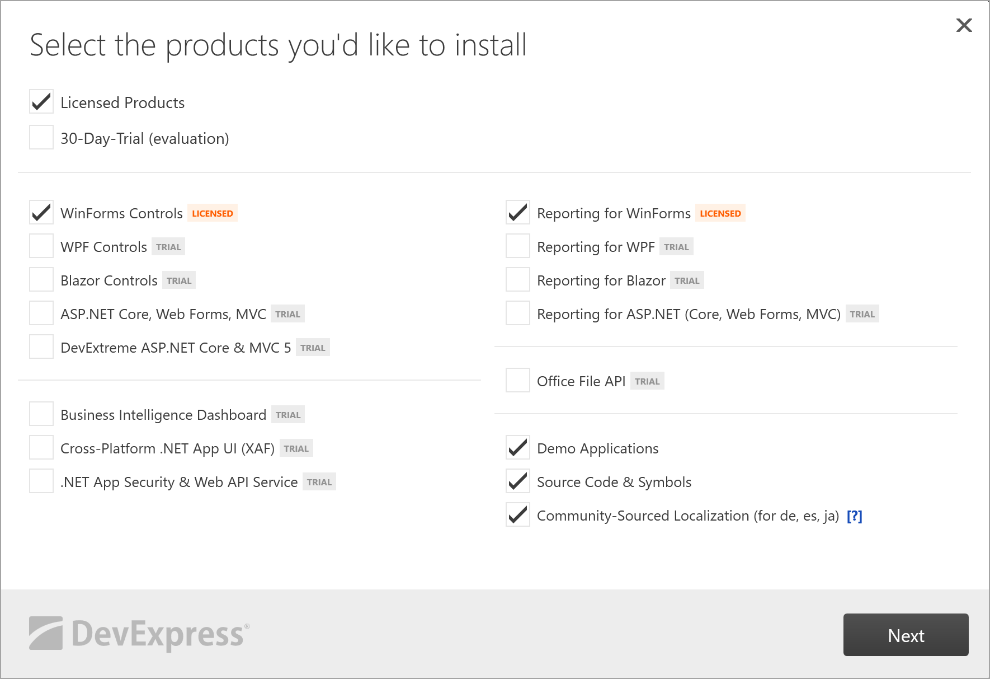
Task: Select Cross-Platform .NET App UI (XAF)
Action: click(41, 448)
